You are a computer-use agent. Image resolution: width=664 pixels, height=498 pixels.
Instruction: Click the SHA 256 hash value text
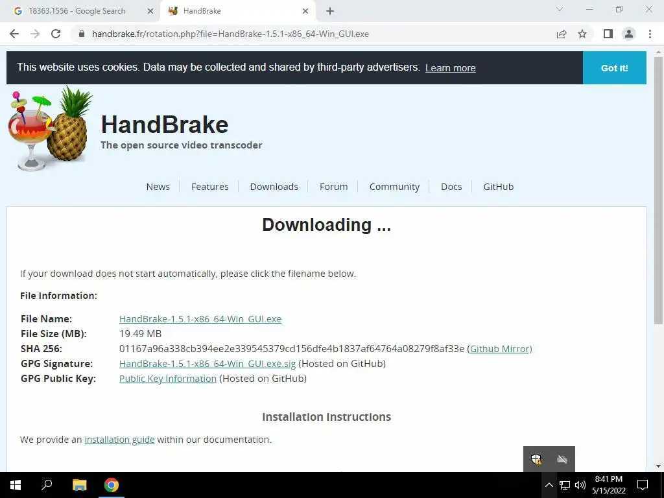tap(292, 348)
